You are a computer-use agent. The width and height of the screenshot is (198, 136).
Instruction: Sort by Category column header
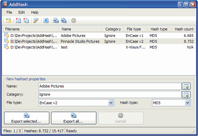[113, 29]
